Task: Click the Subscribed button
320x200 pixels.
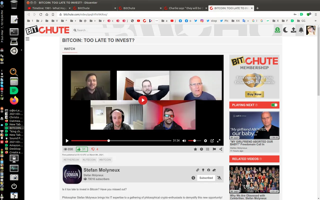Action: pos(206,178)
